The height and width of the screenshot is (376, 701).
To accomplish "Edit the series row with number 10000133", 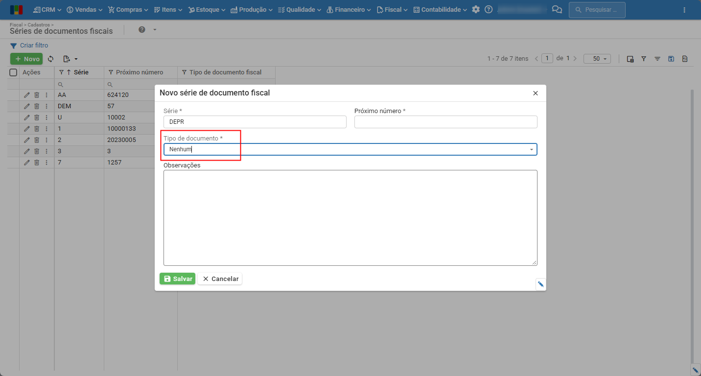I will pyautogui.click(x=27, y=129).
